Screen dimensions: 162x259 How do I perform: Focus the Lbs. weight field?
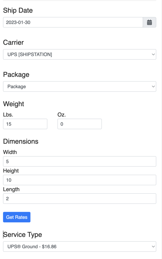pyautogui.click(x=25, y=124)
